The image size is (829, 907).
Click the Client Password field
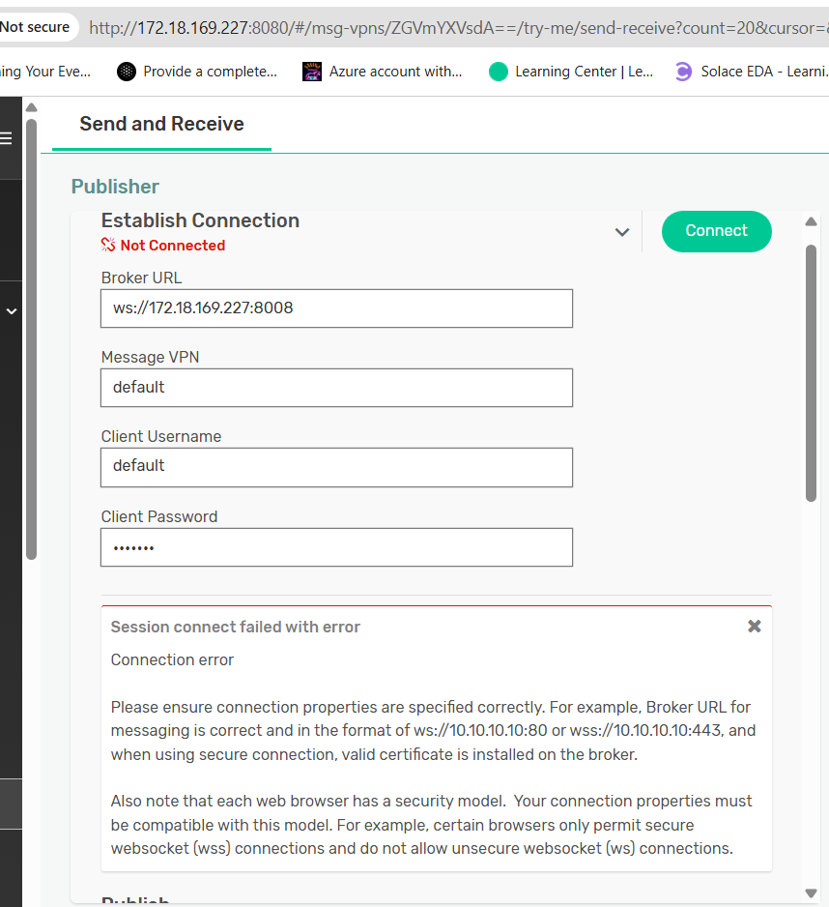coord(336,547)
